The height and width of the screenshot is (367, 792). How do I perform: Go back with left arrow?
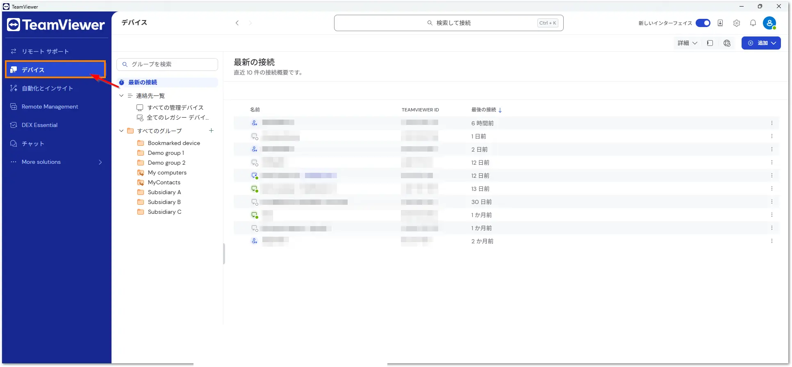237,23
